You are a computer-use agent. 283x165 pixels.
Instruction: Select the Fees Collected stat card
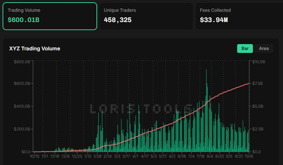tap(239, 16)
